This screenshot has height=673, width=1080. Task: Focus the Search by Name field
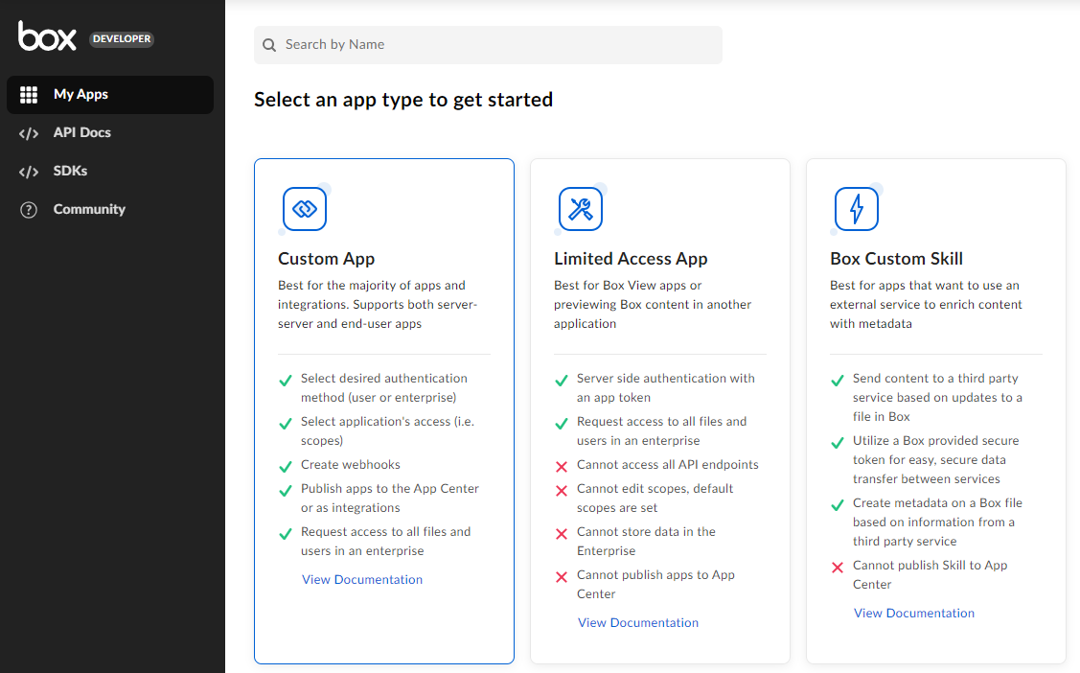(x=498, y=45)
